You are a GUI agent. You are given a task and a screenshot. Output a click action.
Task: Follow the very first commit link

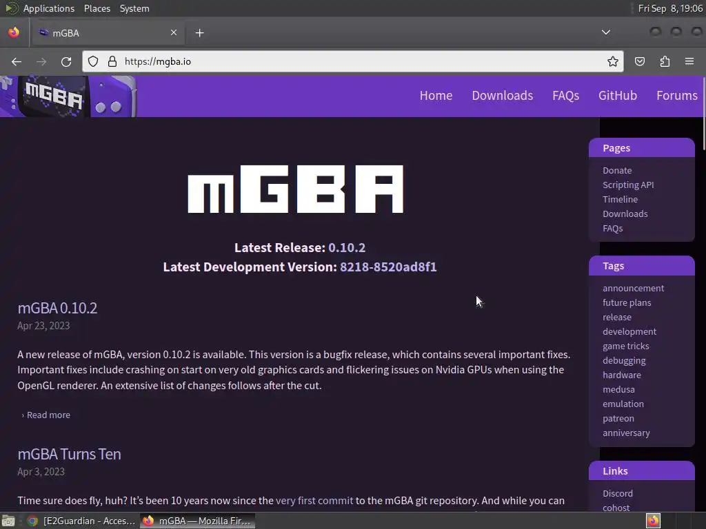(x=314, y=501)
